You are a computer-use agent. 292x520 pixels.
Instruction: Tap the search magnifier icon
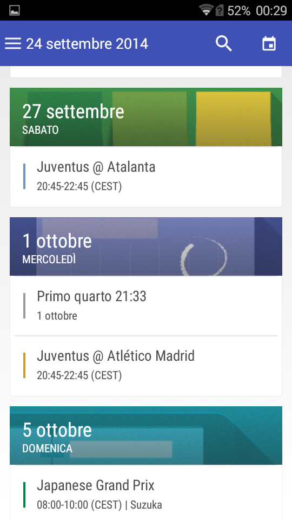coord(224,43)
